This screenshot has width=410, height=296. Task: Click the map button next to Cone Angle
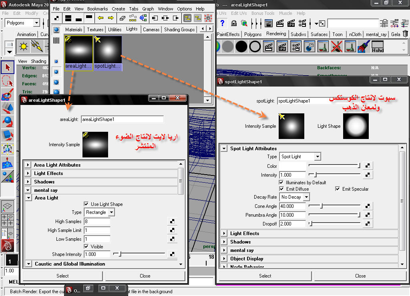[368, 206]
